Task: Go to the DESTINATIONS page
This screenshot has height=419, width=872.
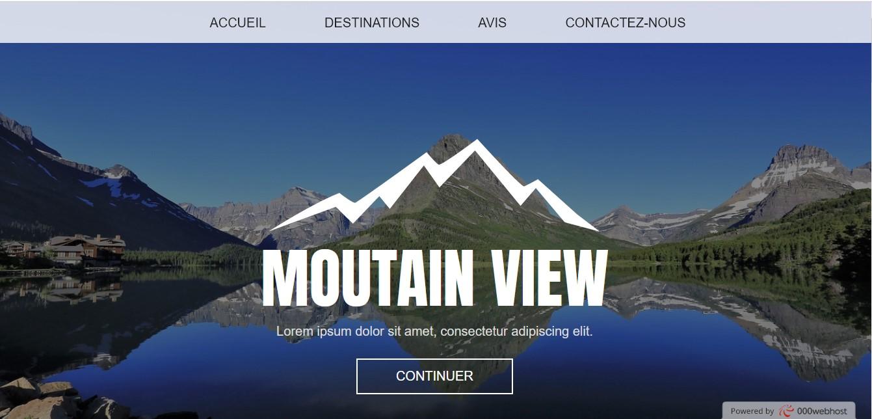Action: [372, 23]
